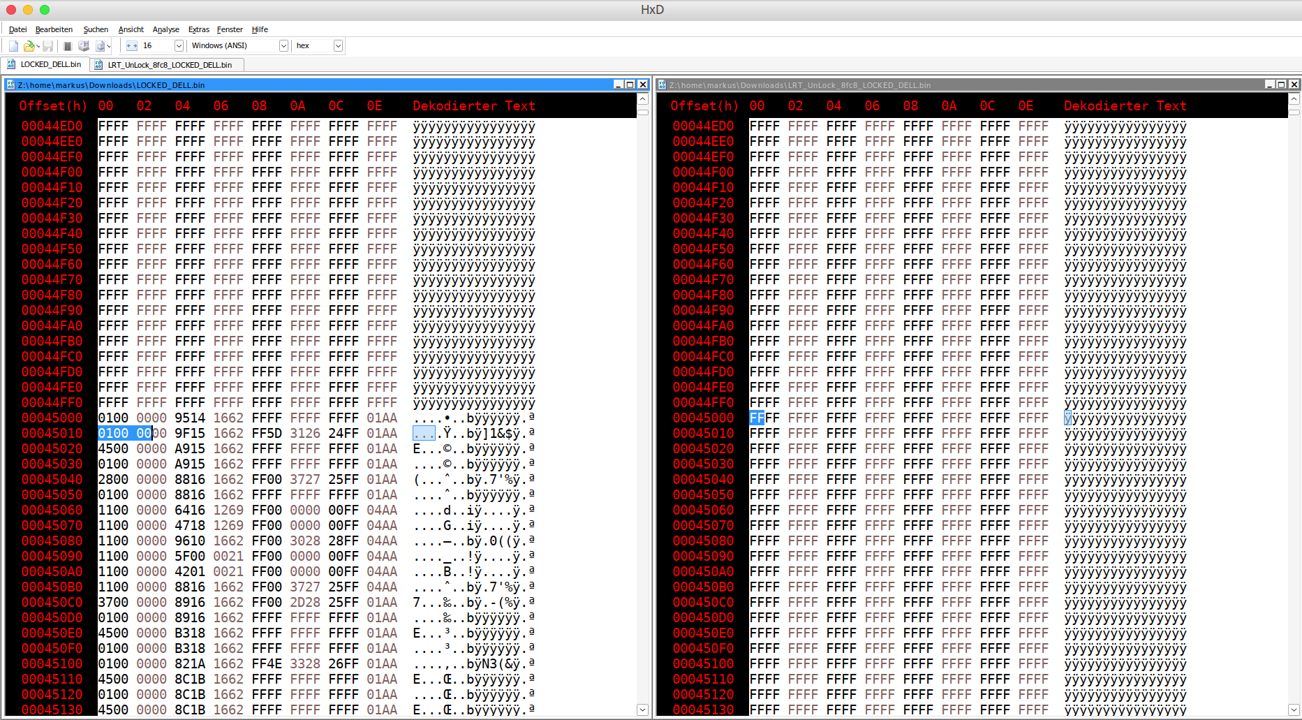Close the LOCKED_DELL.bin child window
The image size is (1302, 720).
pyautogui.click(x=643, y=85)
